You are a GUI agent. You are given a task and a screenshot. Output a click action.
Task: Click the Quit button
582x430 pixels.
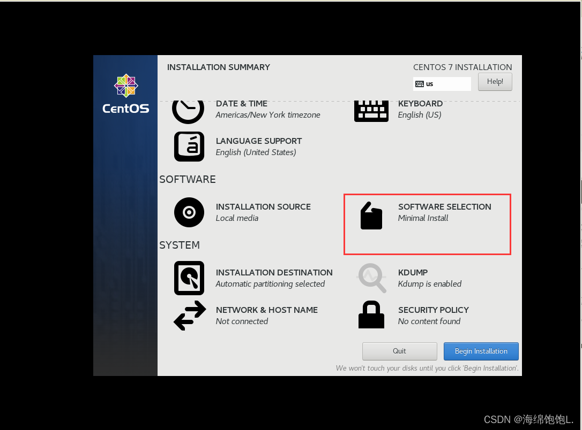point(399,351)
